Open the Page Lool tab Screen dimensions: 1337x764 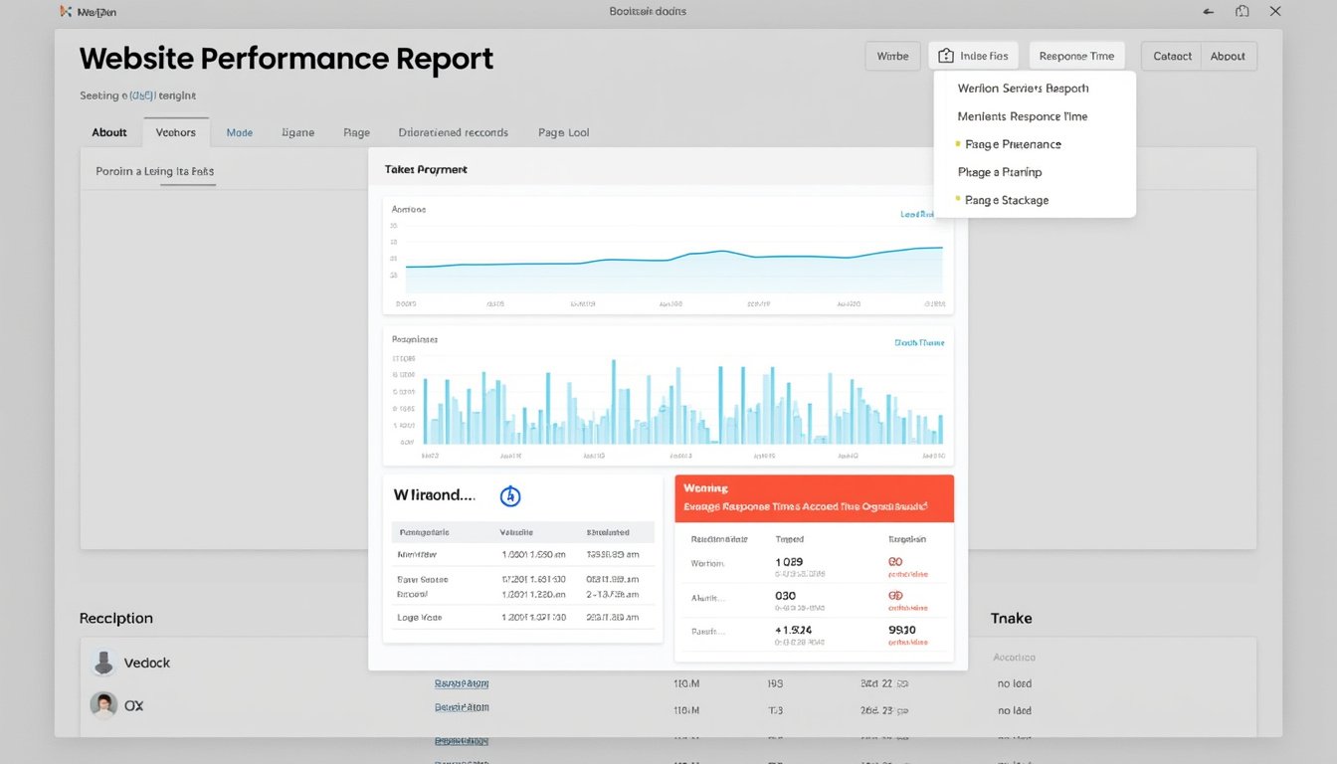[x=564, y=132]
